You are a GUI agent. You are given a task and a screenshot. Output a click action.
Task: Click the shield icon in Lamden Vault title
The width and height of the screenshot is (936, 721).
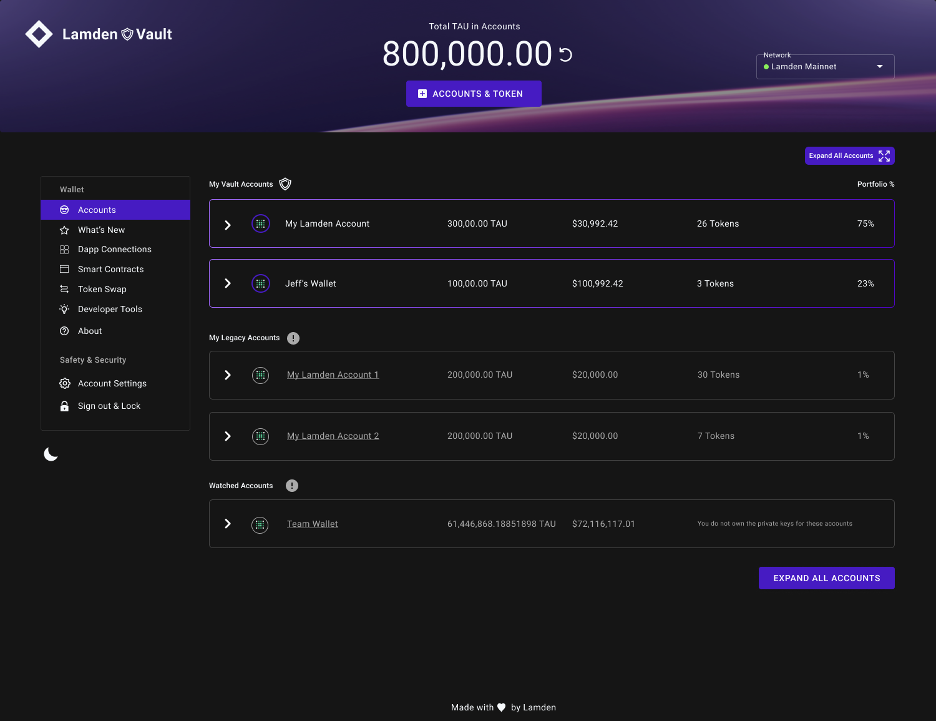tap(127, 34)
